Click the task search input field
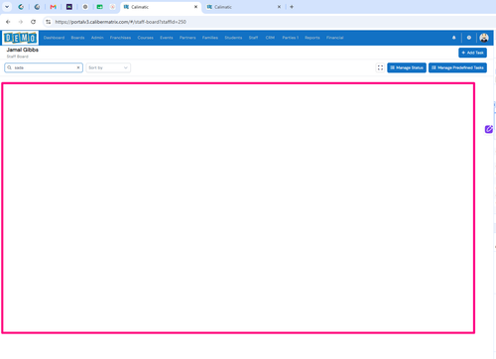Screen dimensions: 496x359 coord(44,67)
